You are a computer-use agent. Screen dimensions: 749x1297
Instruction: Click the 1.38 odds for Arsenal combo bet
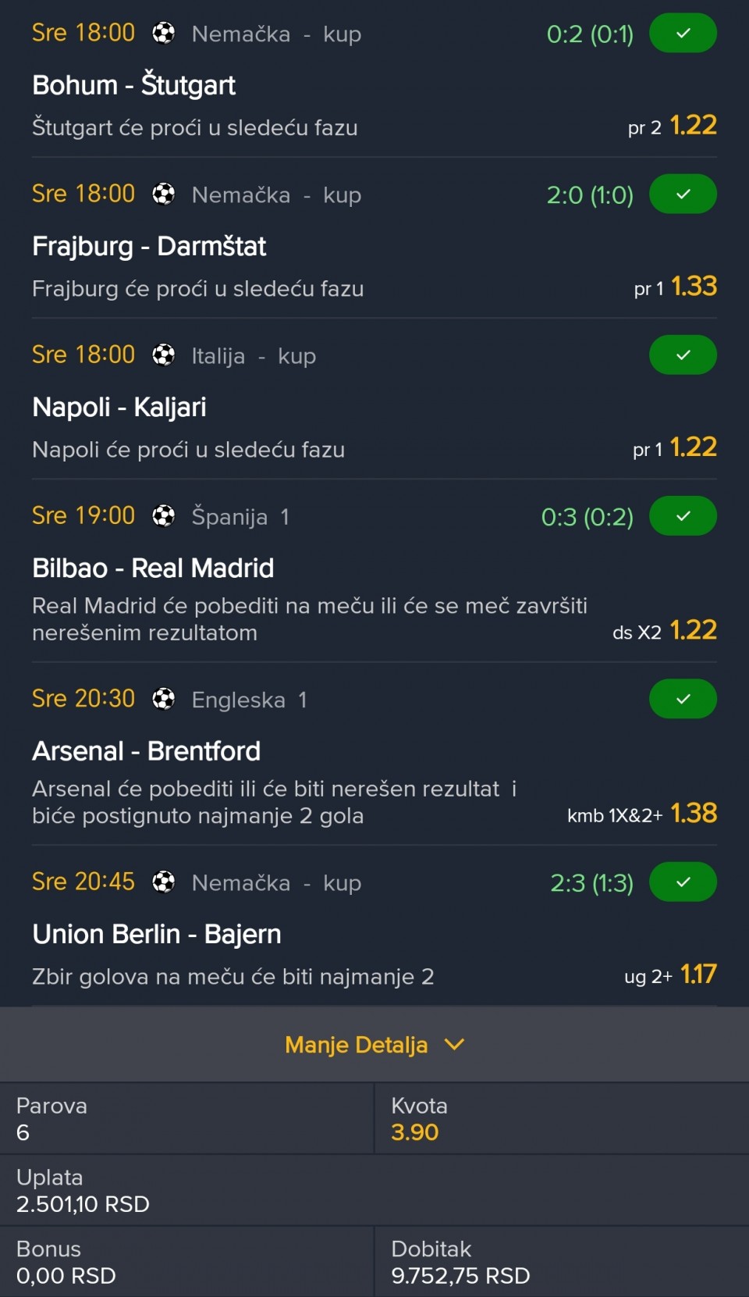[694, 814]
